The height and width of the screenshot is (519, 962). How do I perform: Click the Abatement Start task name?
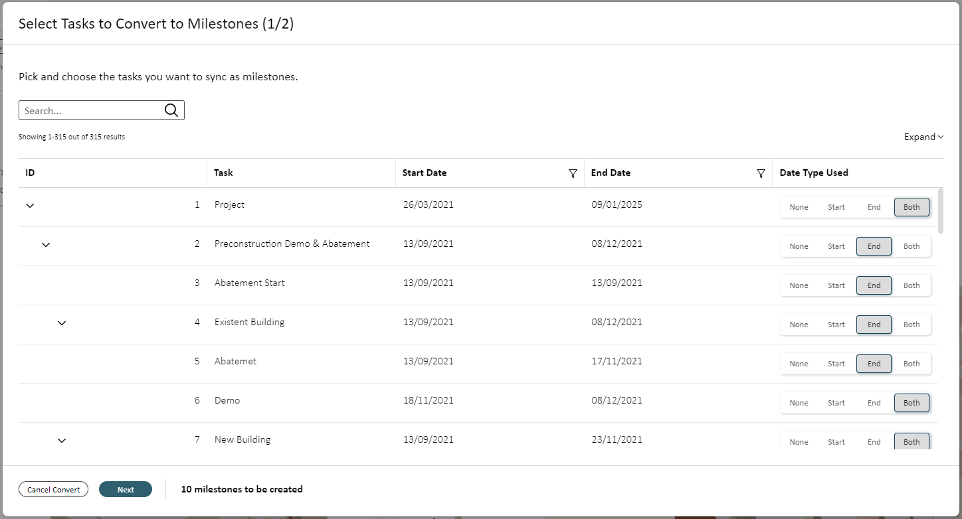pyautogui.click(x=249, y=283)
